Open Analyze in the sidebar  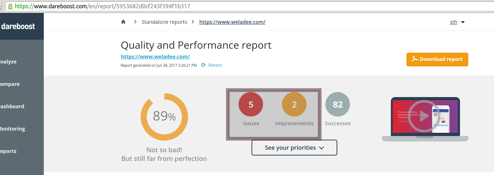point(8,62)
